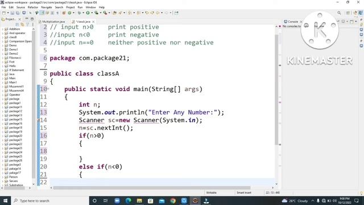
Task: Open the File menu
Action: click(3, 7)
